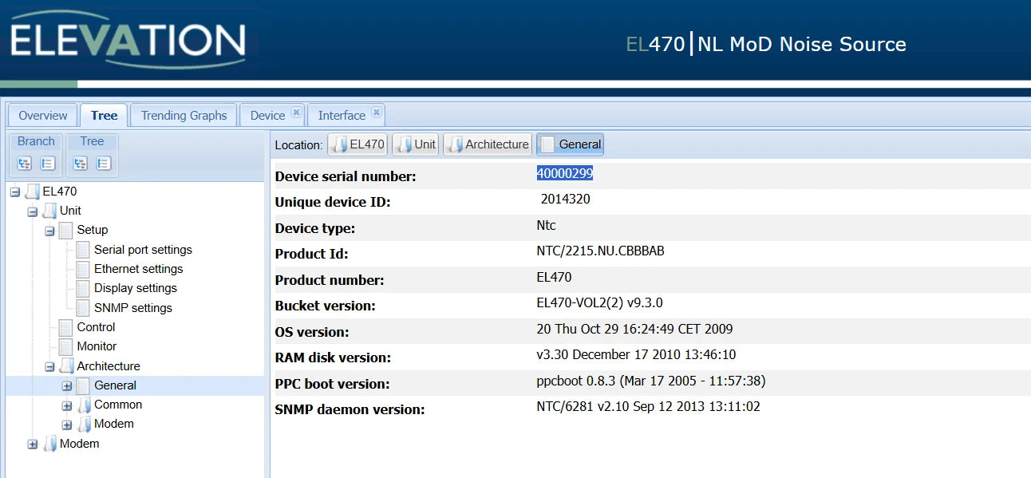Viewport: 1031px width, 478px height.
Task: Open the Device tab
Action: point(267,115)
